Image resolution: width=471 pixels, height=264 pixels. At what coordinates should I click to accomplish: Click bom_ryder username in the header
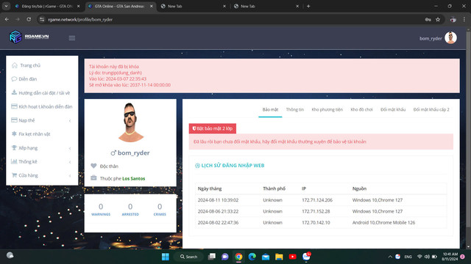click(x=431, y=38)
